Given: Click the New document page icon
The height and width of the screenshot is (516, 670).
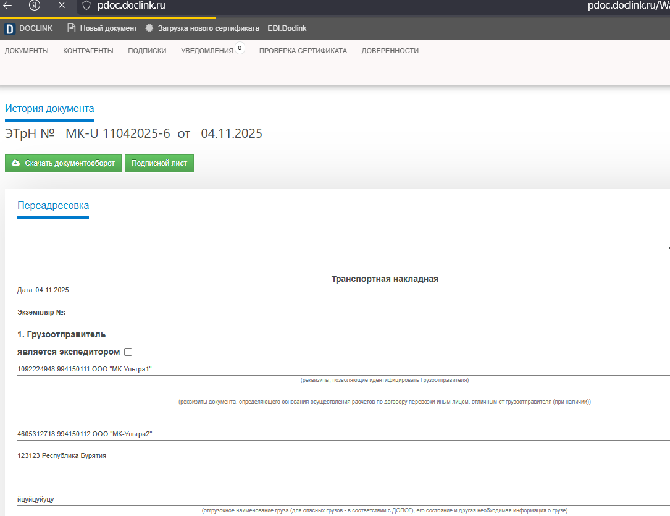Looking at the screenshot, I should (x=72, y=28).
